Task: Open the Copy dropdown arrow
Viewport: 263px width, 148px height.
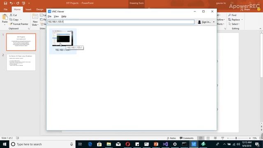Action: coord(21,20)
